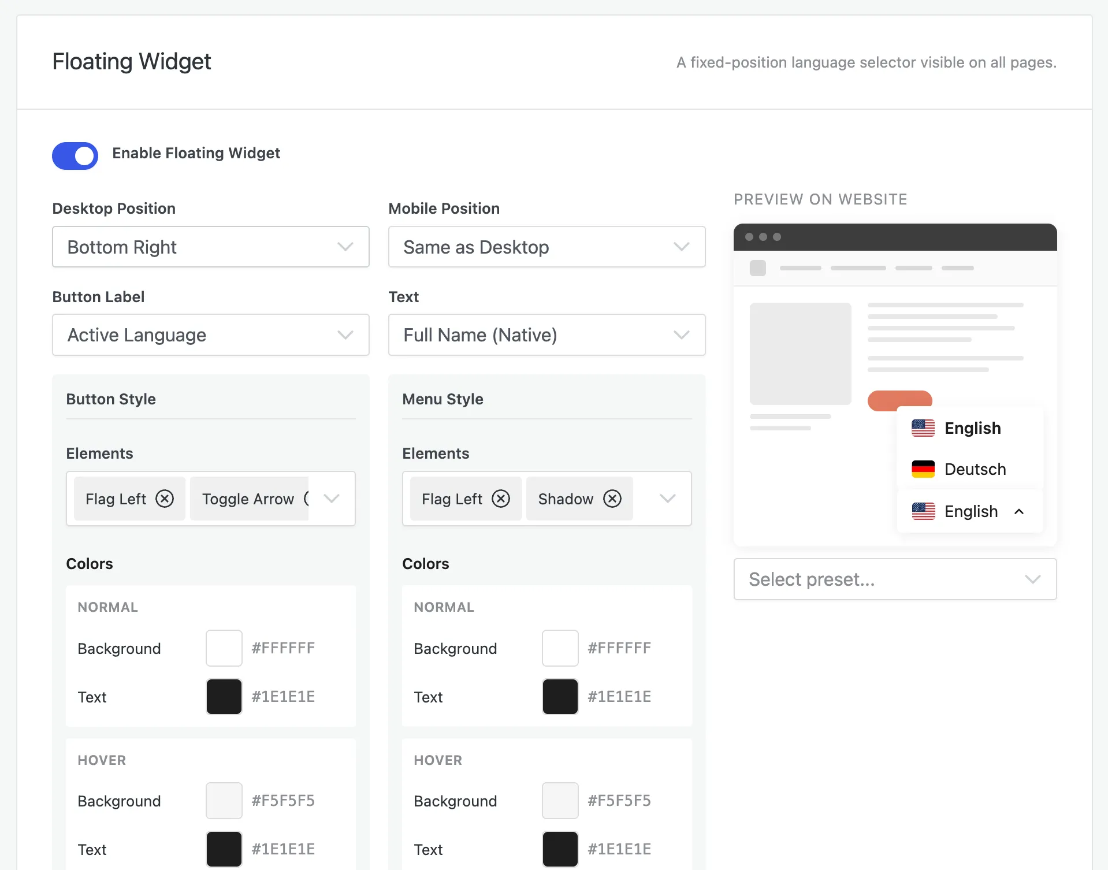Screen dimensions: 1108x870
Task: Pick Menu Style normal text color swatch
Action: 560,697
